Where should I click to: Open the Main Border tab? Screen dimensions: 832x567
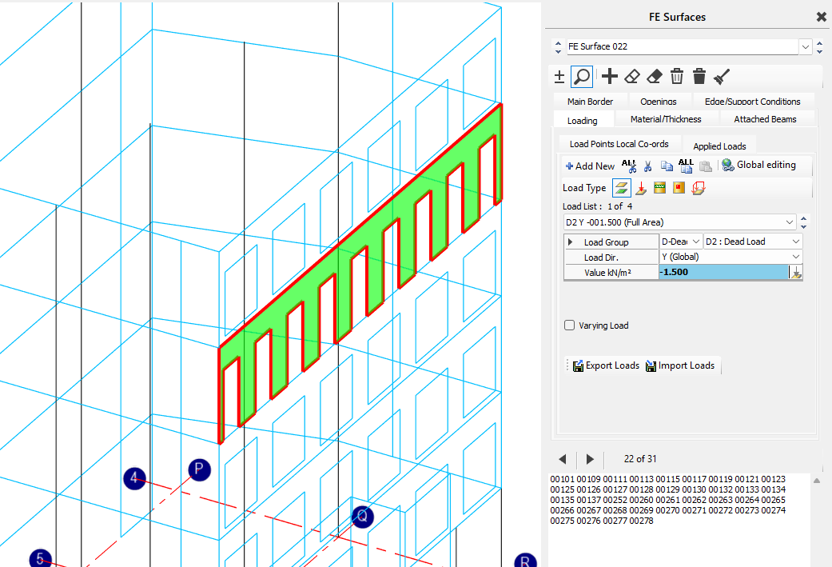(590, 102)
